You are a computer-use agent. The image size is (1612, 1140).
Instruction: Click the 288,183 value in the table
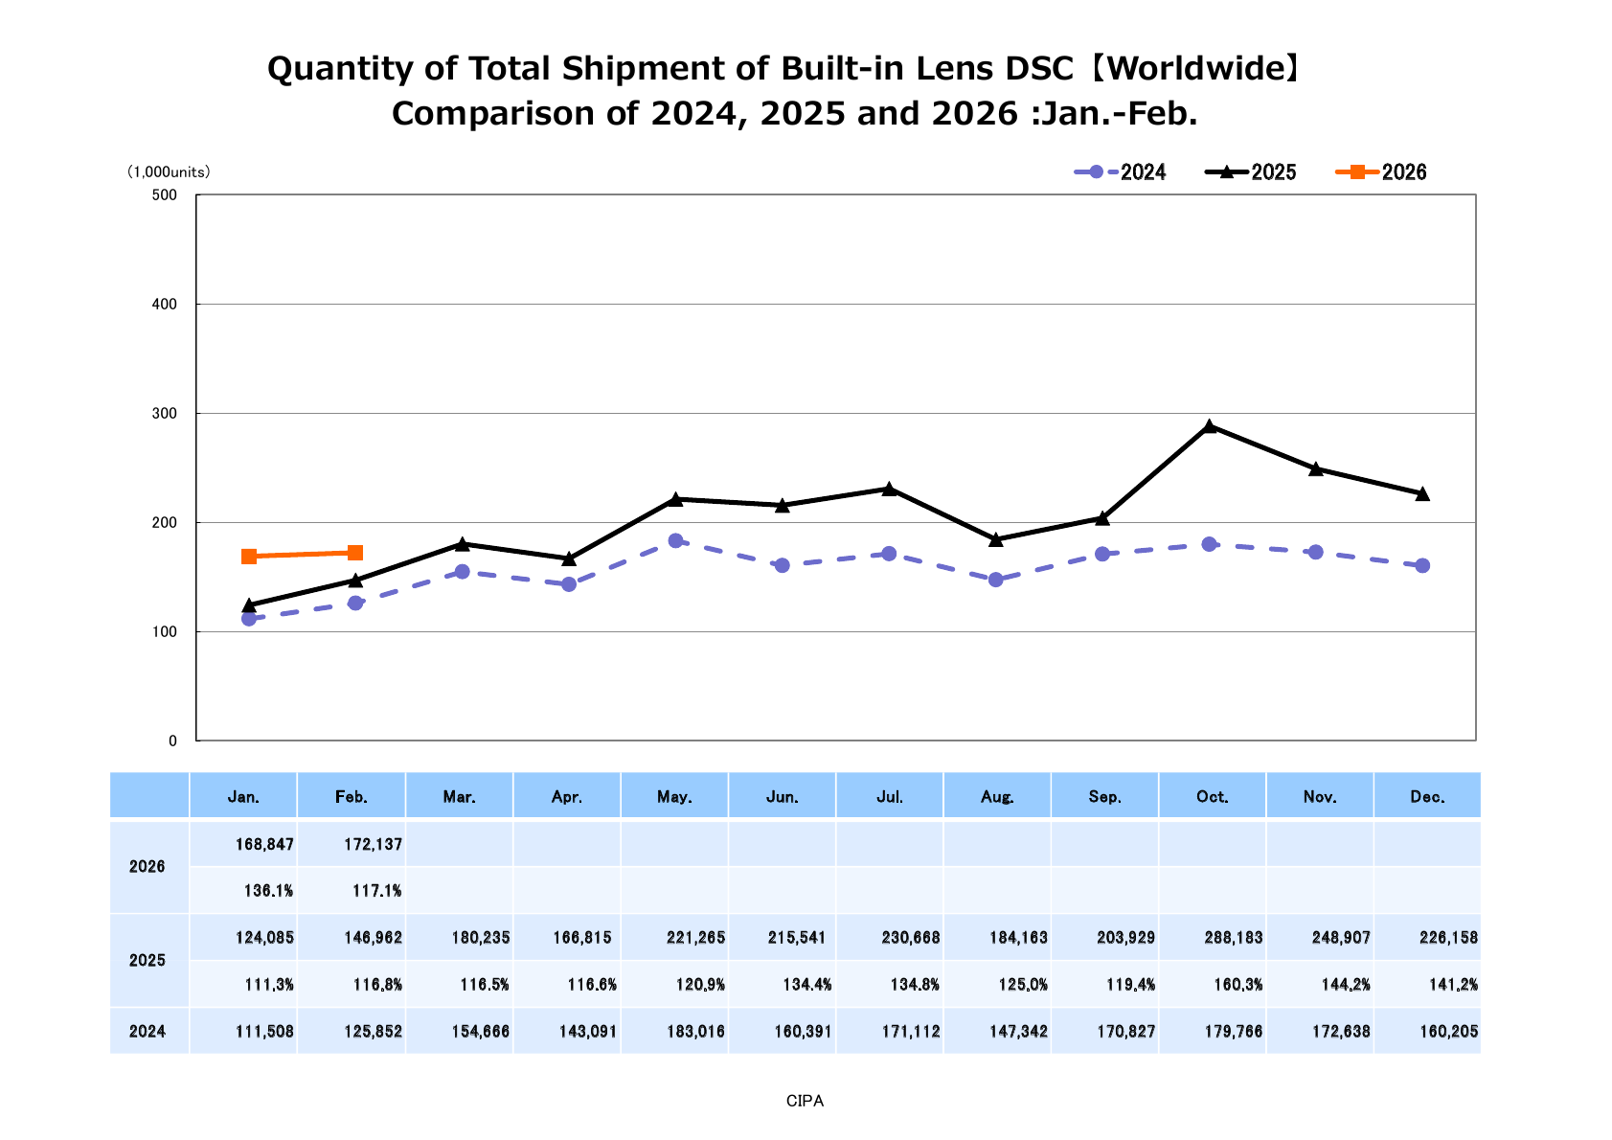[x=1233, y=938]
